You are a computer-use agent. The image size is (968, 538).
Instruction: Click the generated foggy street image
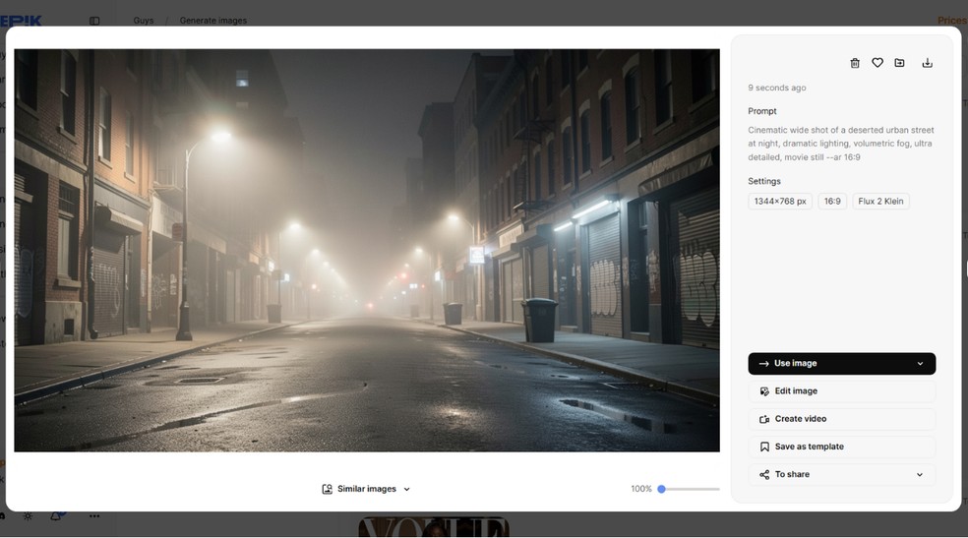pyautogui.click(x=366, y=250)
